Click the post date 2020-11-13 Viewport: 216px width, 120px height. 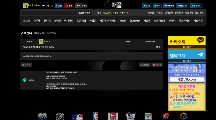click(150, 42)
